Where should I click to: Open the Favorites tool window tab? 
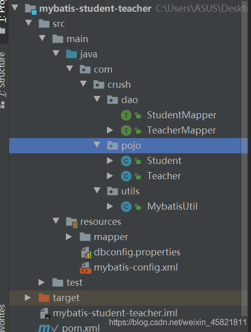pos(3,318)
